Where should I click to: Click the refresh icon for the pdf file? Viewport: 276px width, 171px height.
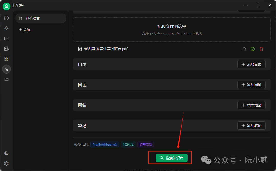click(x=244, y=49)
